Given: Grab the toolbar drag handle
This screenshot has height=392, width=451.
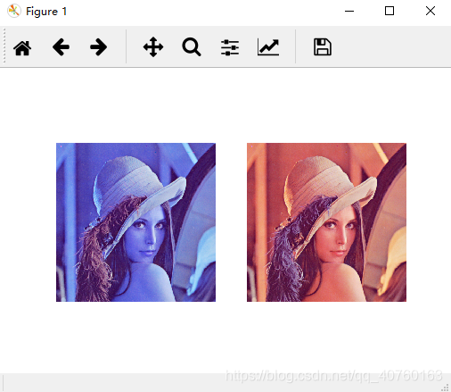Looking at the screenshot, I should pyautogui.click(x=4, y=46).
